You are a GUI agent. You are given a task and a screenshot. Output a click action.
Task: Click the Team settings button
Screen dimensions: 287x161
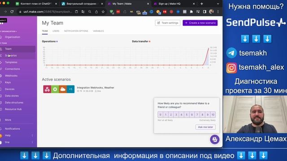click(168, 23)
